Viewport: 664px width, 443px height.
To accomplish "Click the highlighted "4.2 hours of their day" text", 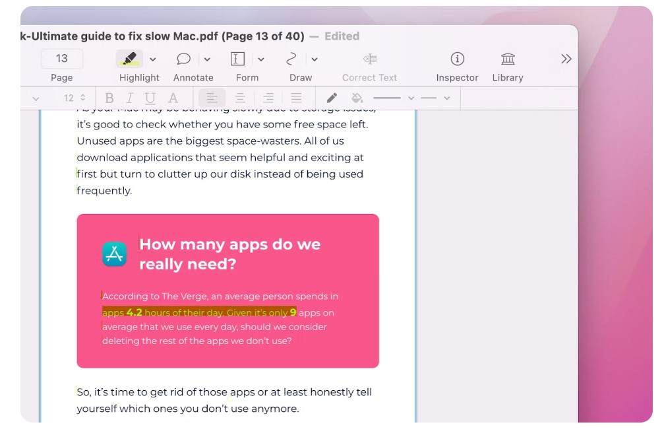I will [175, 312].
